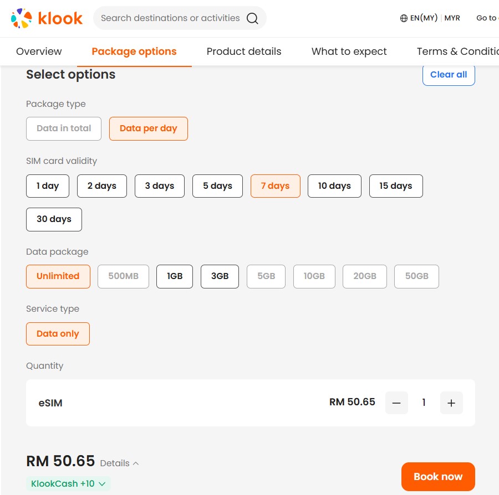Screen dimensions: 499x495
Task: Click the Clear all button
Action: (448, 74)
